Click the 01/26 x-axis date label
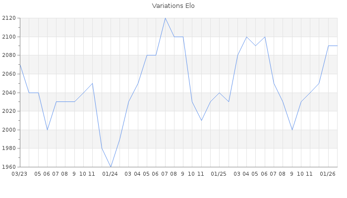Screen dimensions: 347x198 [x=328, y=174]
